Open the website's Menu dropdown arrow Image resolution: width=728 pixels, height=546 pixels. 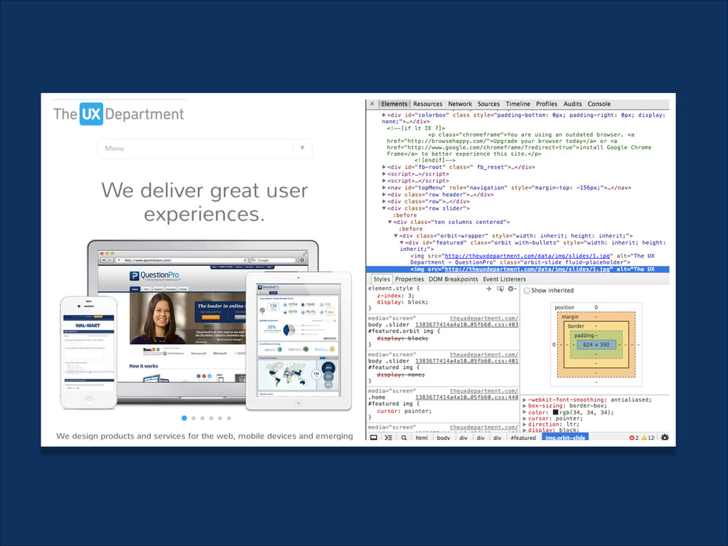click(302, 148)
